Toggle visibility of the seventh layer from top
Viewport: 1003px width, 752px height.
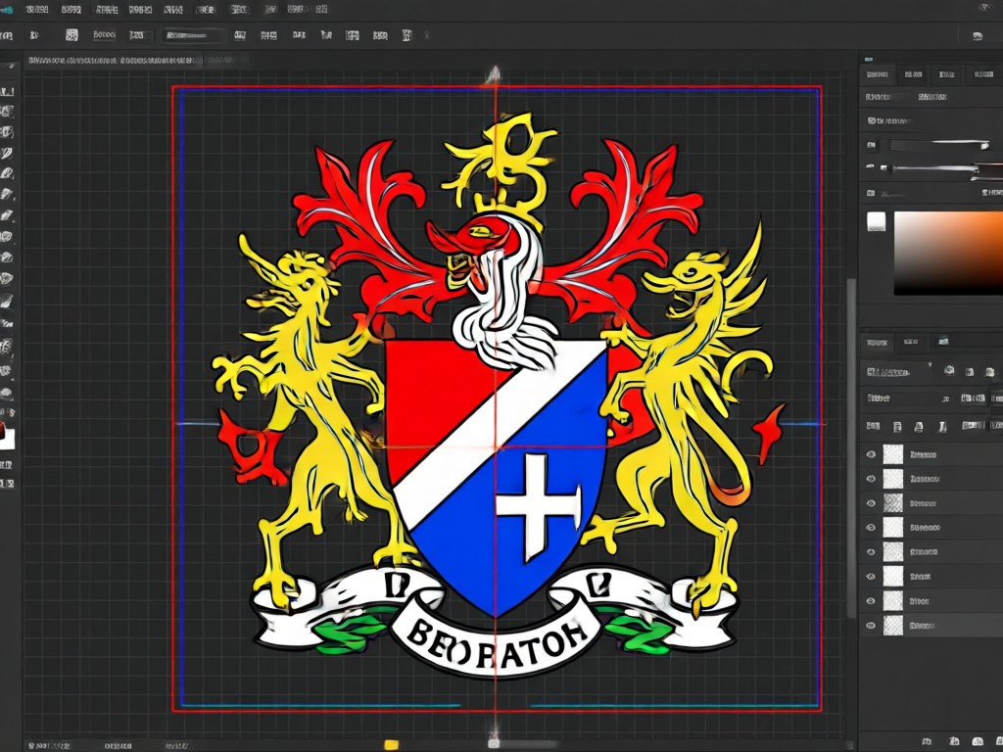(x=871, y=601)
